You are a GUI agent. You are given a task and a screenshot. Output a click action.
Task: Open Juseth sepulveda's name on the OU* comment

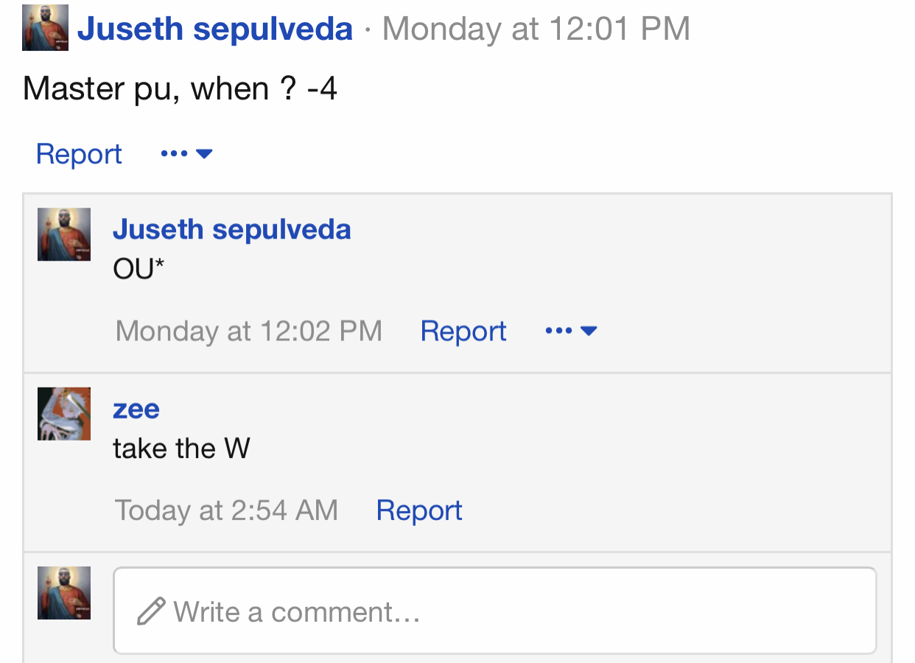tap(232, 229)
